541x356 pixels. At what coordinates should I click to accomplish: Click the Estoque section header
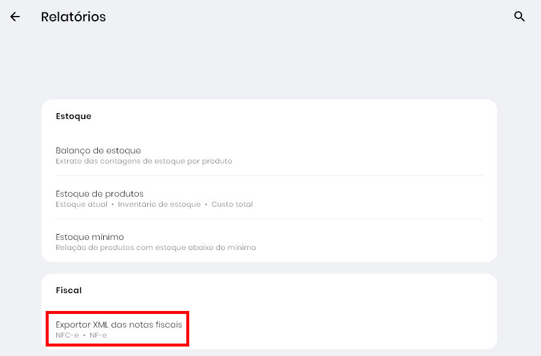point(74,116)
